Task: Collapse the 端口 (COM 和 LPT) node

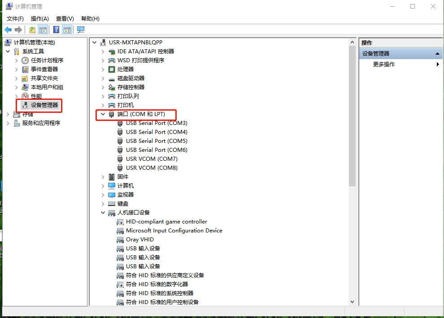Action: [103, 114]
